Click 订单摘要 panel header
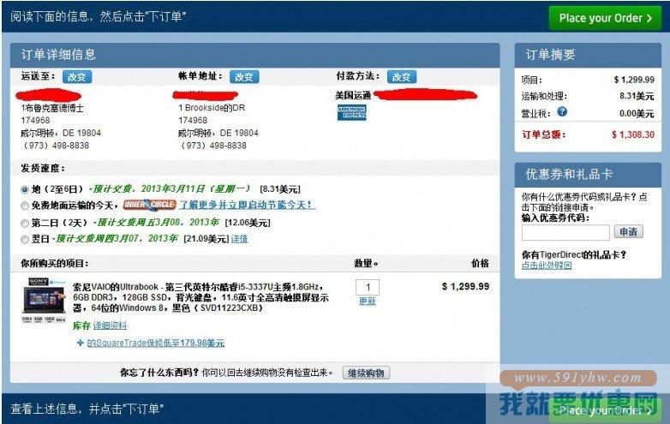The width and height of the screenshot is (670, 424). pyautogui.click(x=588, y=55)
